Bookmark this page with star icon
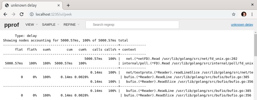 click(x=234, y=14)
